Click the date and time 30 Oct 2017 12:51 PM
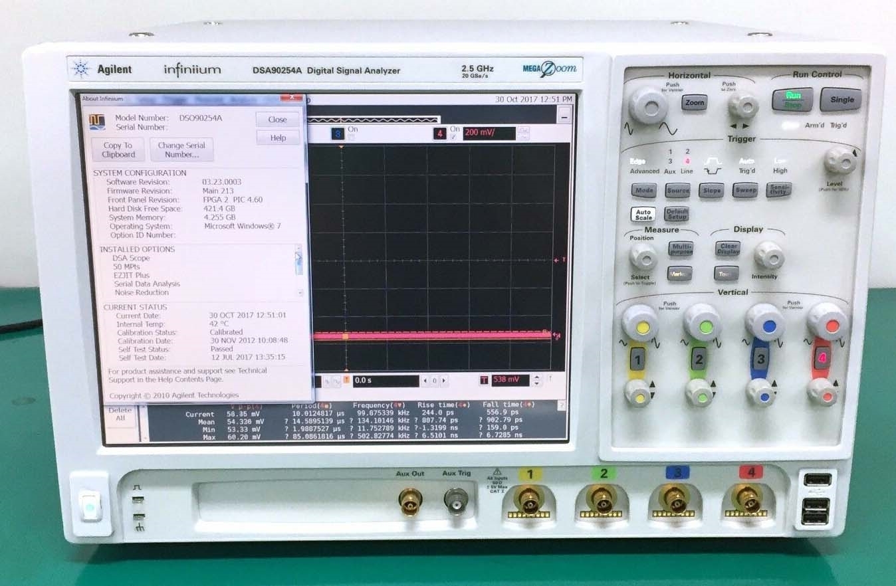896x586 pixels. [533, 99]
